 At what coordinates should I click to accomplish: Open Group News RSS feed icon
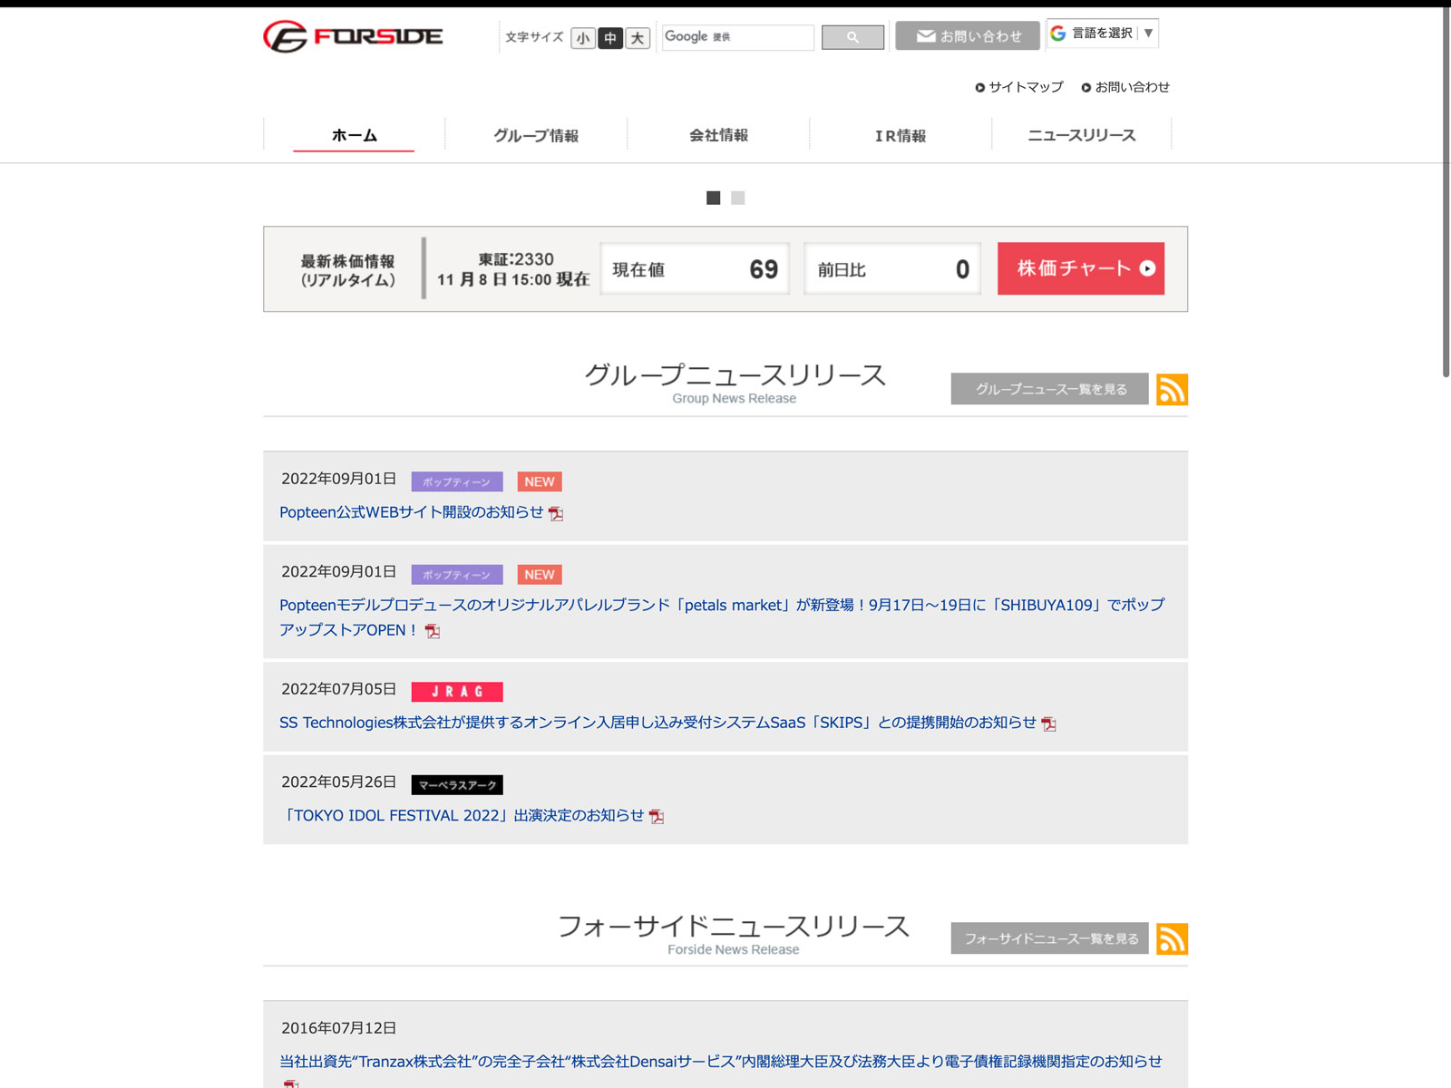[x=1172, y=390]
